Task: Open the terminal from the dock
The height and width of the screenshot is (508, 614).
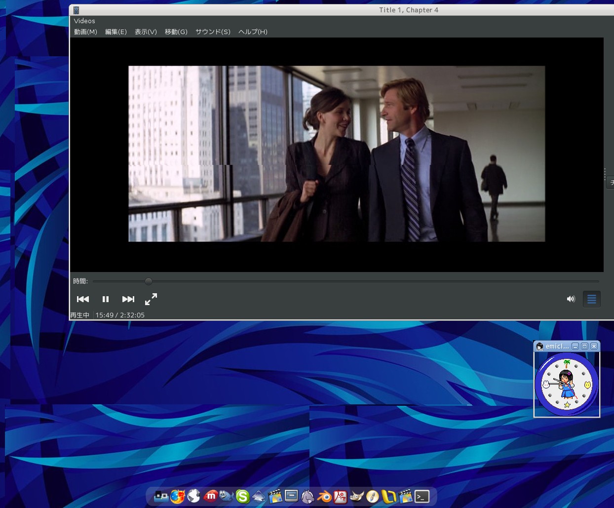Action: click(x=422, y=496)
